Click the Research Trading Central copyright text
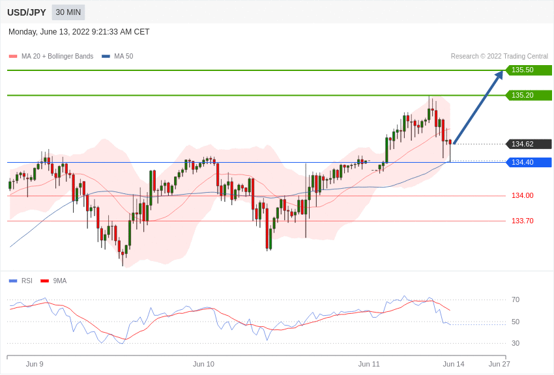 click(x=499, y=57)
